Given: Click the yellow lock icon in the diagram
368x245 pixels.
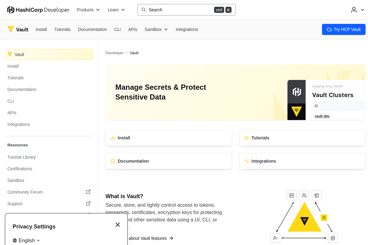Looking at the screenshot, I should click(x=324, y=217).
